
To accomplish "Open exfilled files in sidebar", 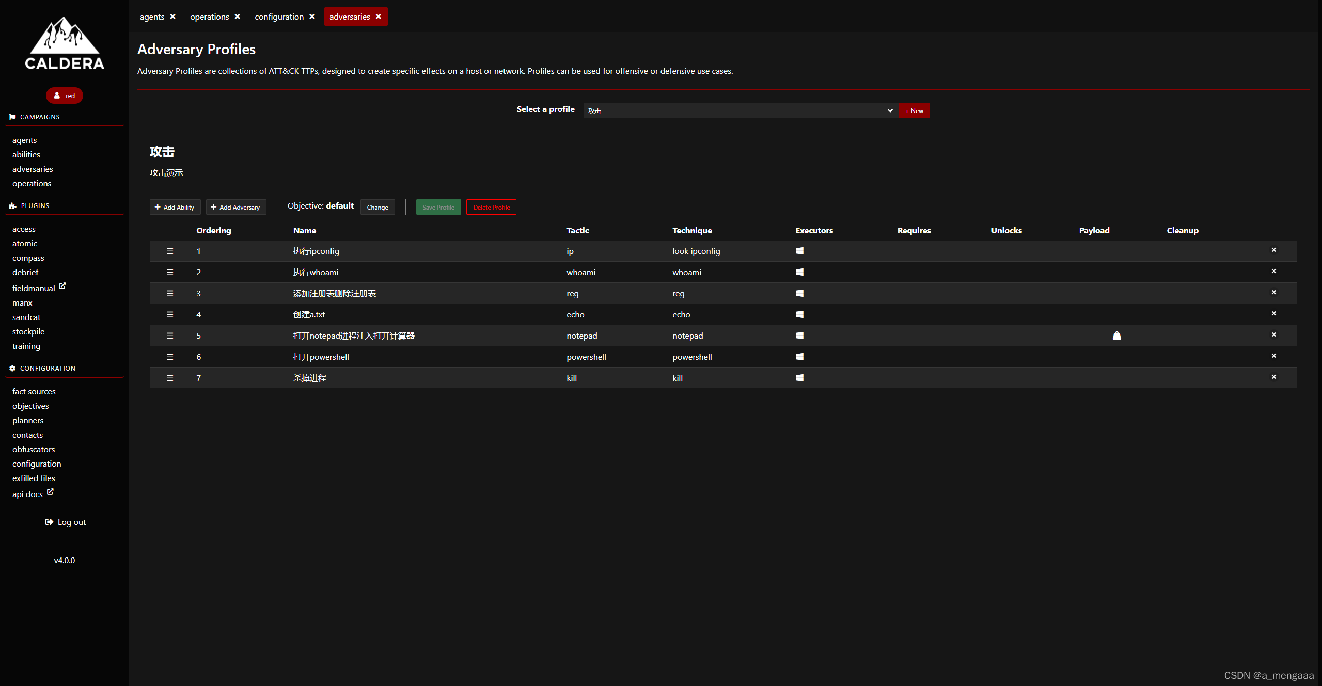I will 34,478.
